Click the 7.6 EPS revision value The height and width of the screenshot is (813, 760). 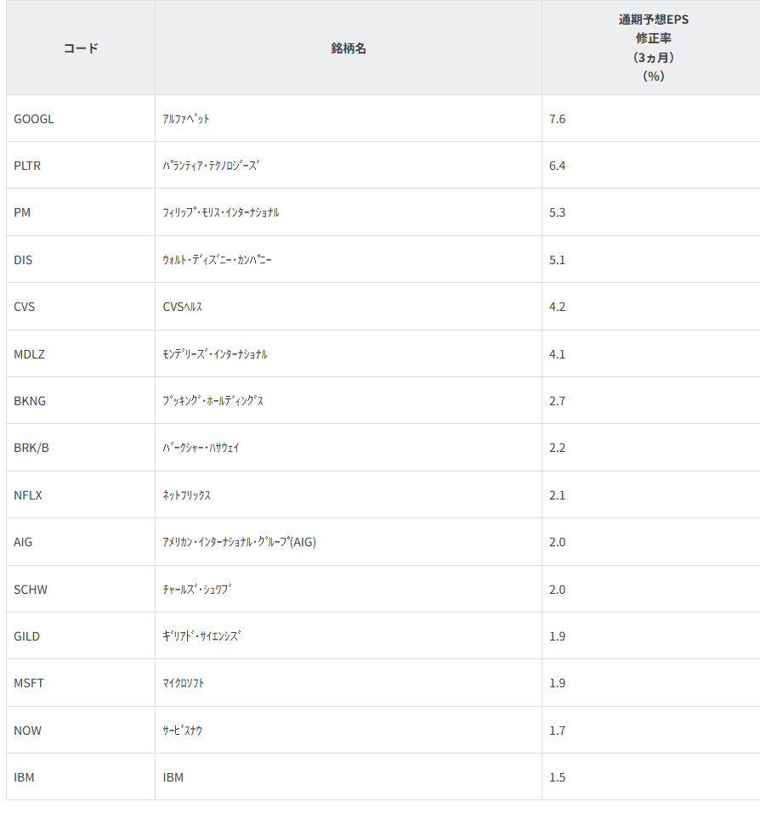(558, 119)
